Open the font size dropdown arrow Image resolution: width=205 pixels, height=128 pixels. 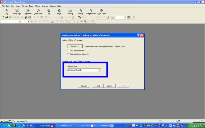click(x=29, y=21)
